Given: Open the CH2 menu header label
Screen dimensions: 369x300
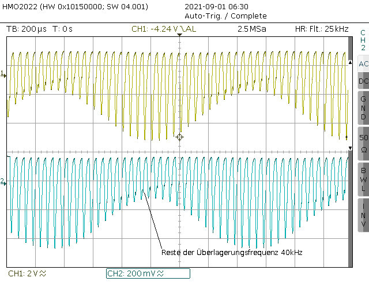Looking at the screenshot, I should click(363, 40).
